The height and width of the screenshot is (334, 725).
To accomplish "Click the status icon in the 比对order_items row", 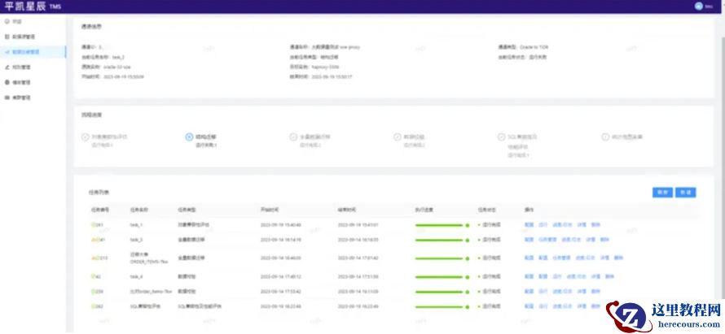I will pos(94,292).
